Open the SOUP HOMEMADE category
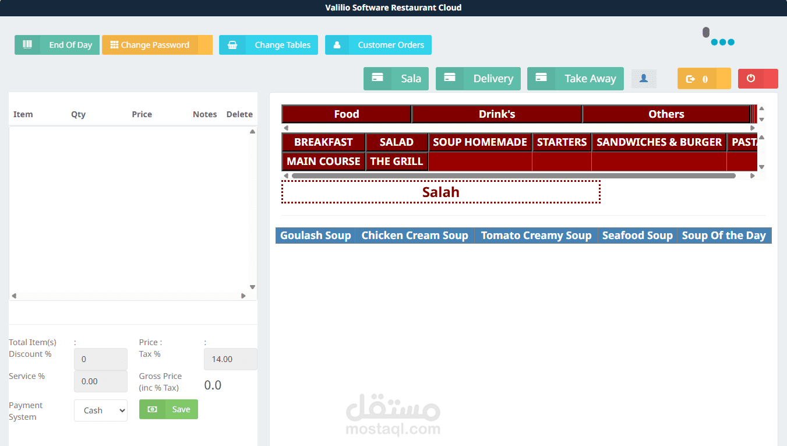Screen dimensions: 787x446 (x=480, y=142)
